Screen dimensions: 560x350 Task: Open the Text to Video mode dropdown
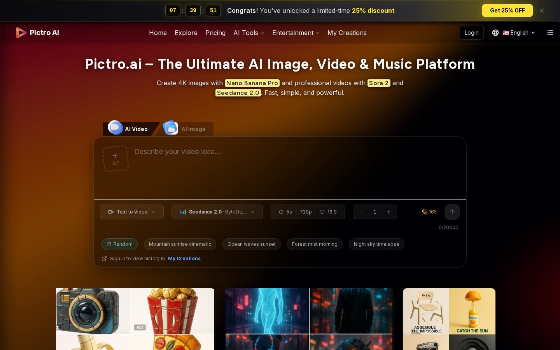point(132,212)
